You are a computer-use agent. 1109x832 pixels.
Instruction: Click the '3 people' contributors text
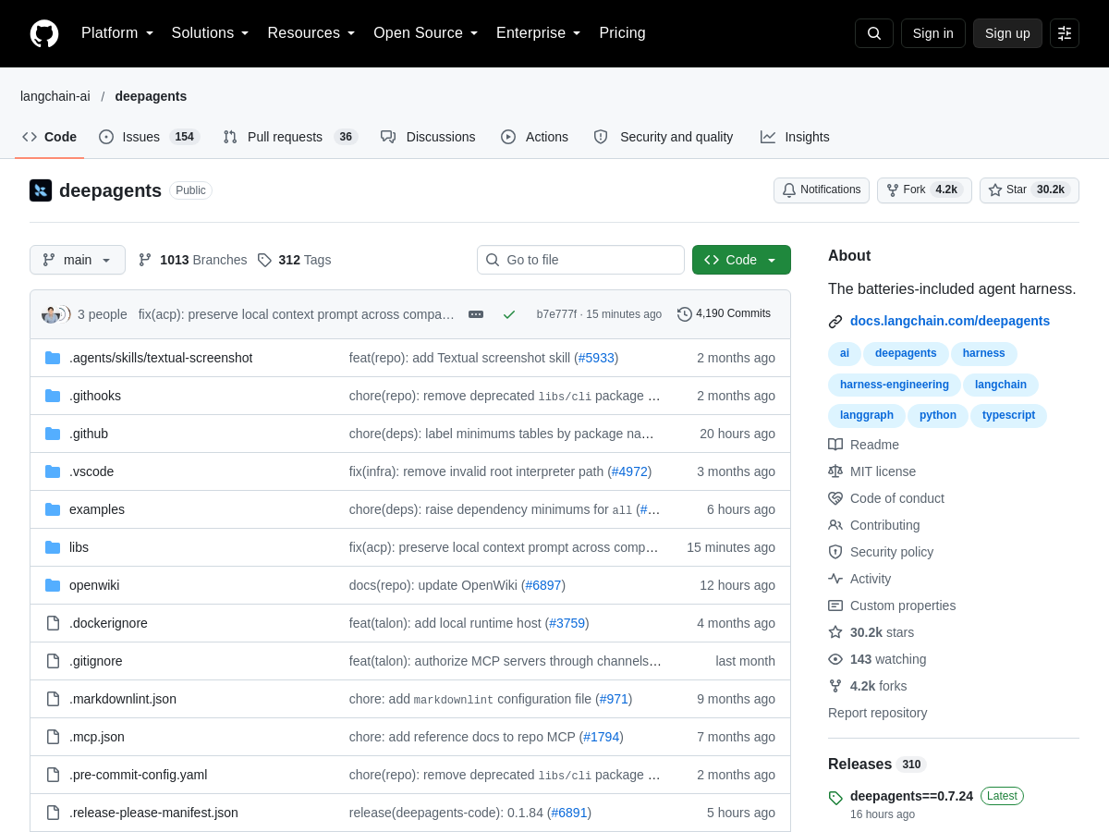coord(103,314)
